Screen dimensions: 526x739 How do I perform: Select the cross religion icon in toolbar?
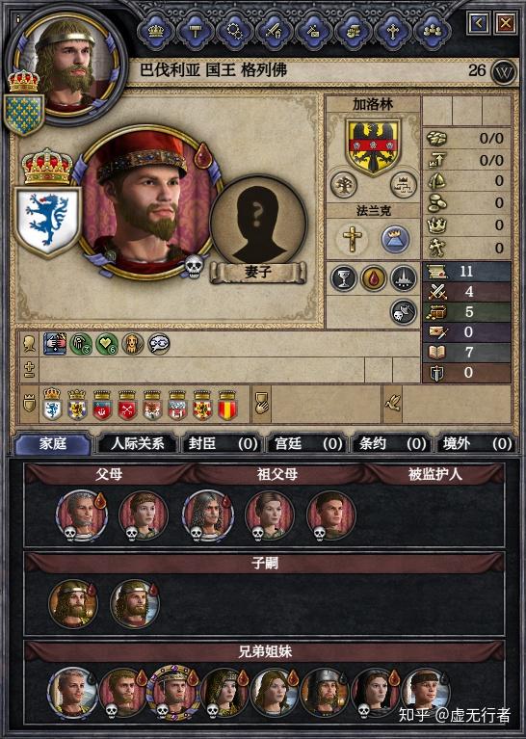(x=393, y=32)
